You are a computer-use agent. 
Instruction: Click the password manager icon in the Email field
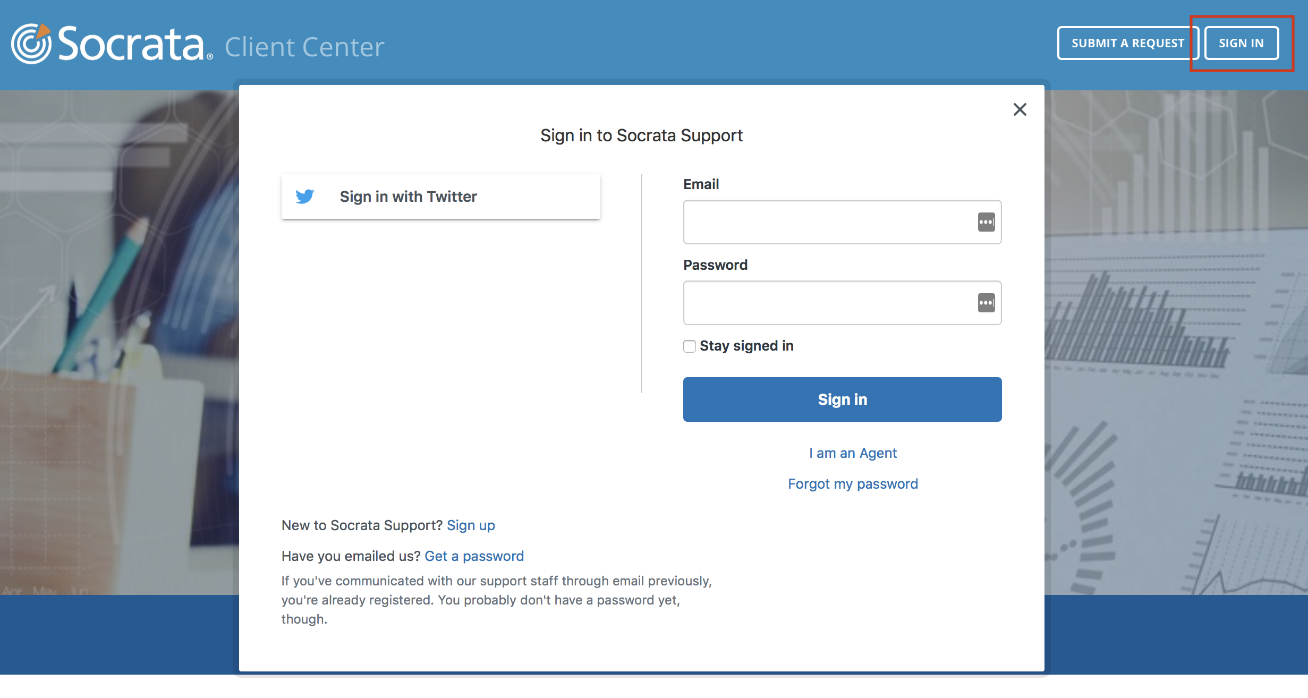pos(986,222)
